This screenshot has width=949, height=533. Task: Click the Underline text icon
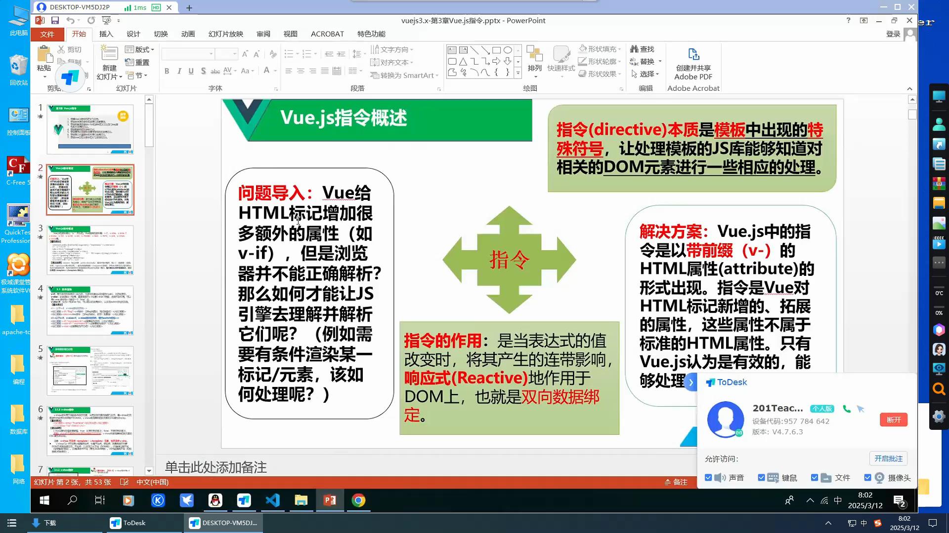point(191,71)
